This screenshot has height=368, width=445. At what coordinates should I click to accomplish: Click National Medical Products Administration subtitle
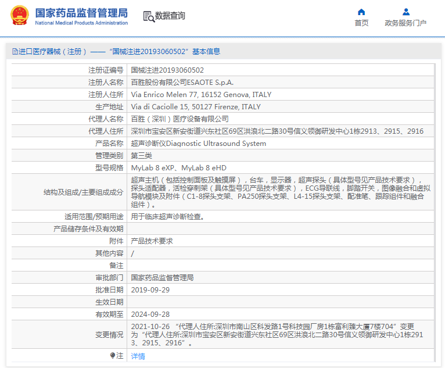81,23
